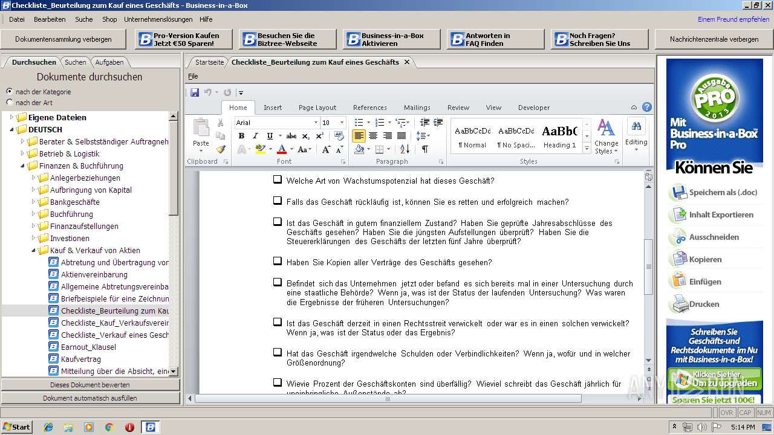Image resolution: width=774 pixels, height=435 pixels.
Task: Check the box for 'Ist das Geschäft in gutem finanziellem Zustand'
Action: (x=277, y=222)
